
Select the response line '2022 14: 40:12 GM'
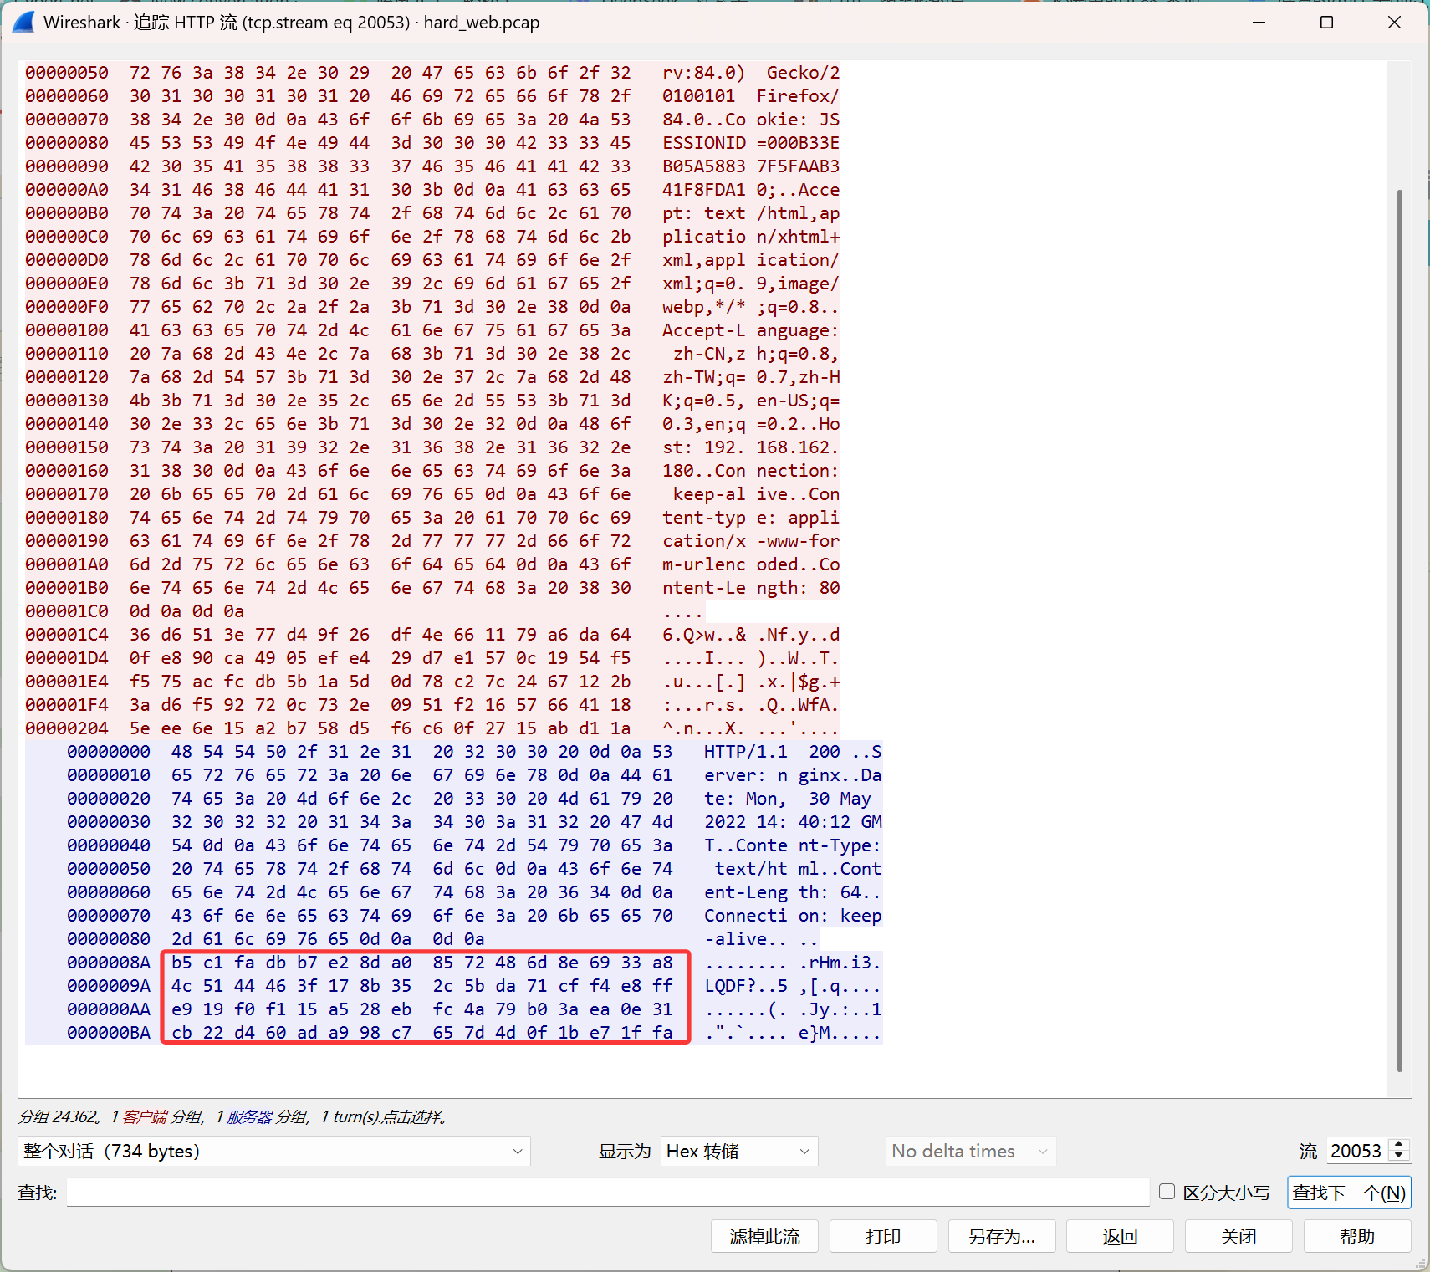(x=474, y=822)
